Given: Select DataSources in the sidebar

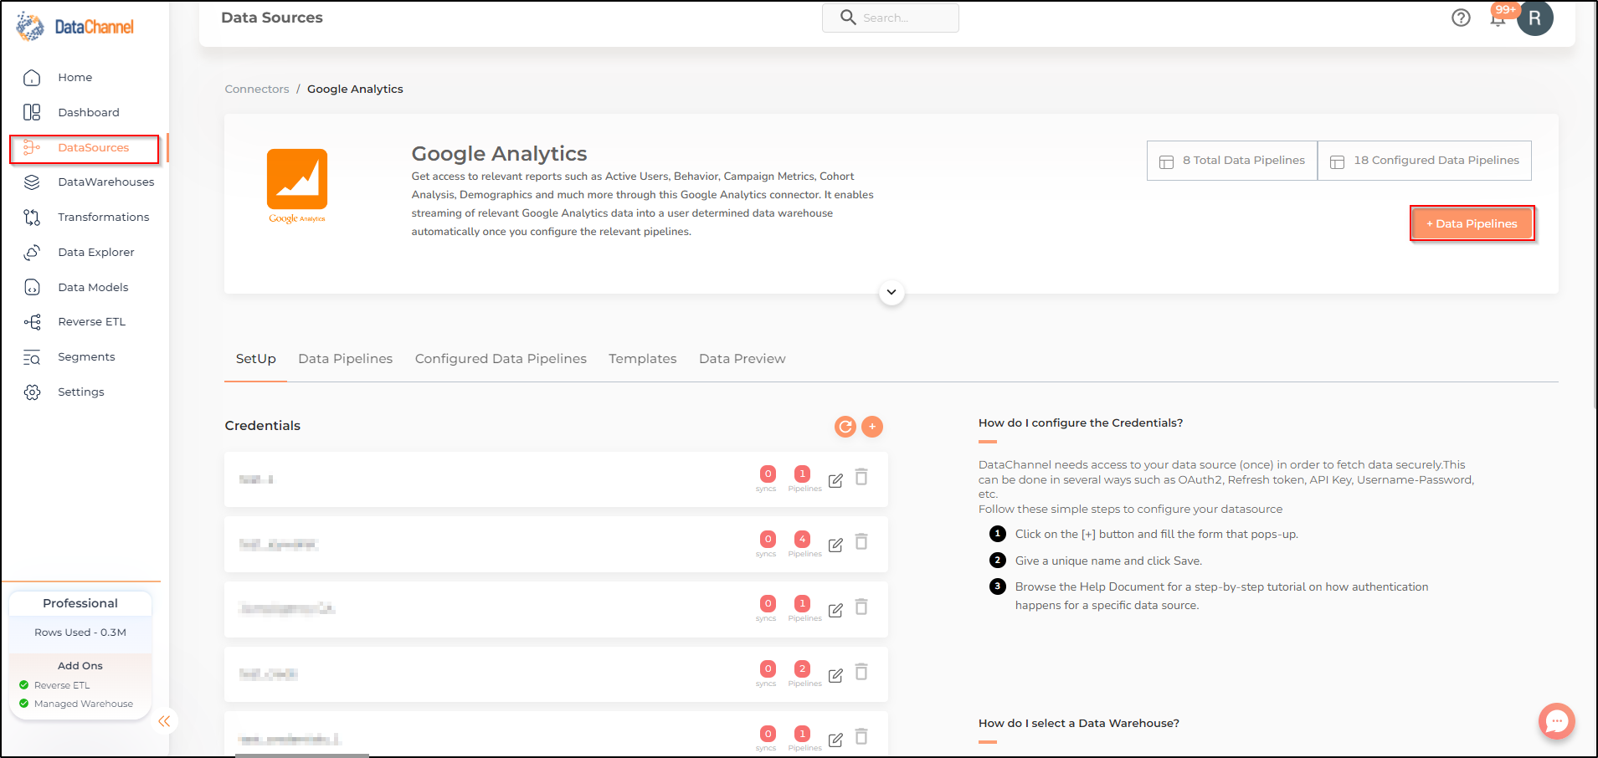Looking at the screenshot, I should click(x=84, y=148).
